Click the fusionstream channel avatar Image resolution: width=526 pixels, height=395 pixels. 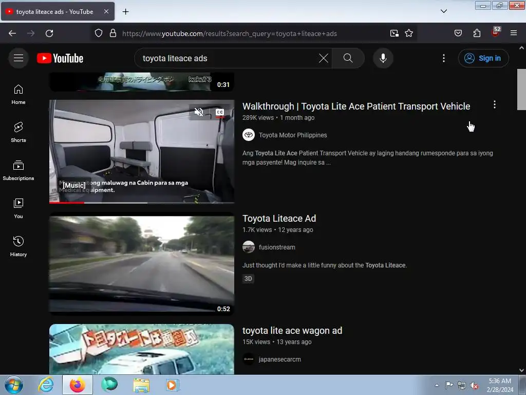[x=249, y=247]
